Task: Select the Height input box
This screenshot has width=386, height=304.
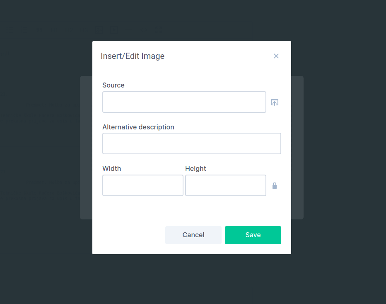Action: pyautogui.click(x=225, y=185)
